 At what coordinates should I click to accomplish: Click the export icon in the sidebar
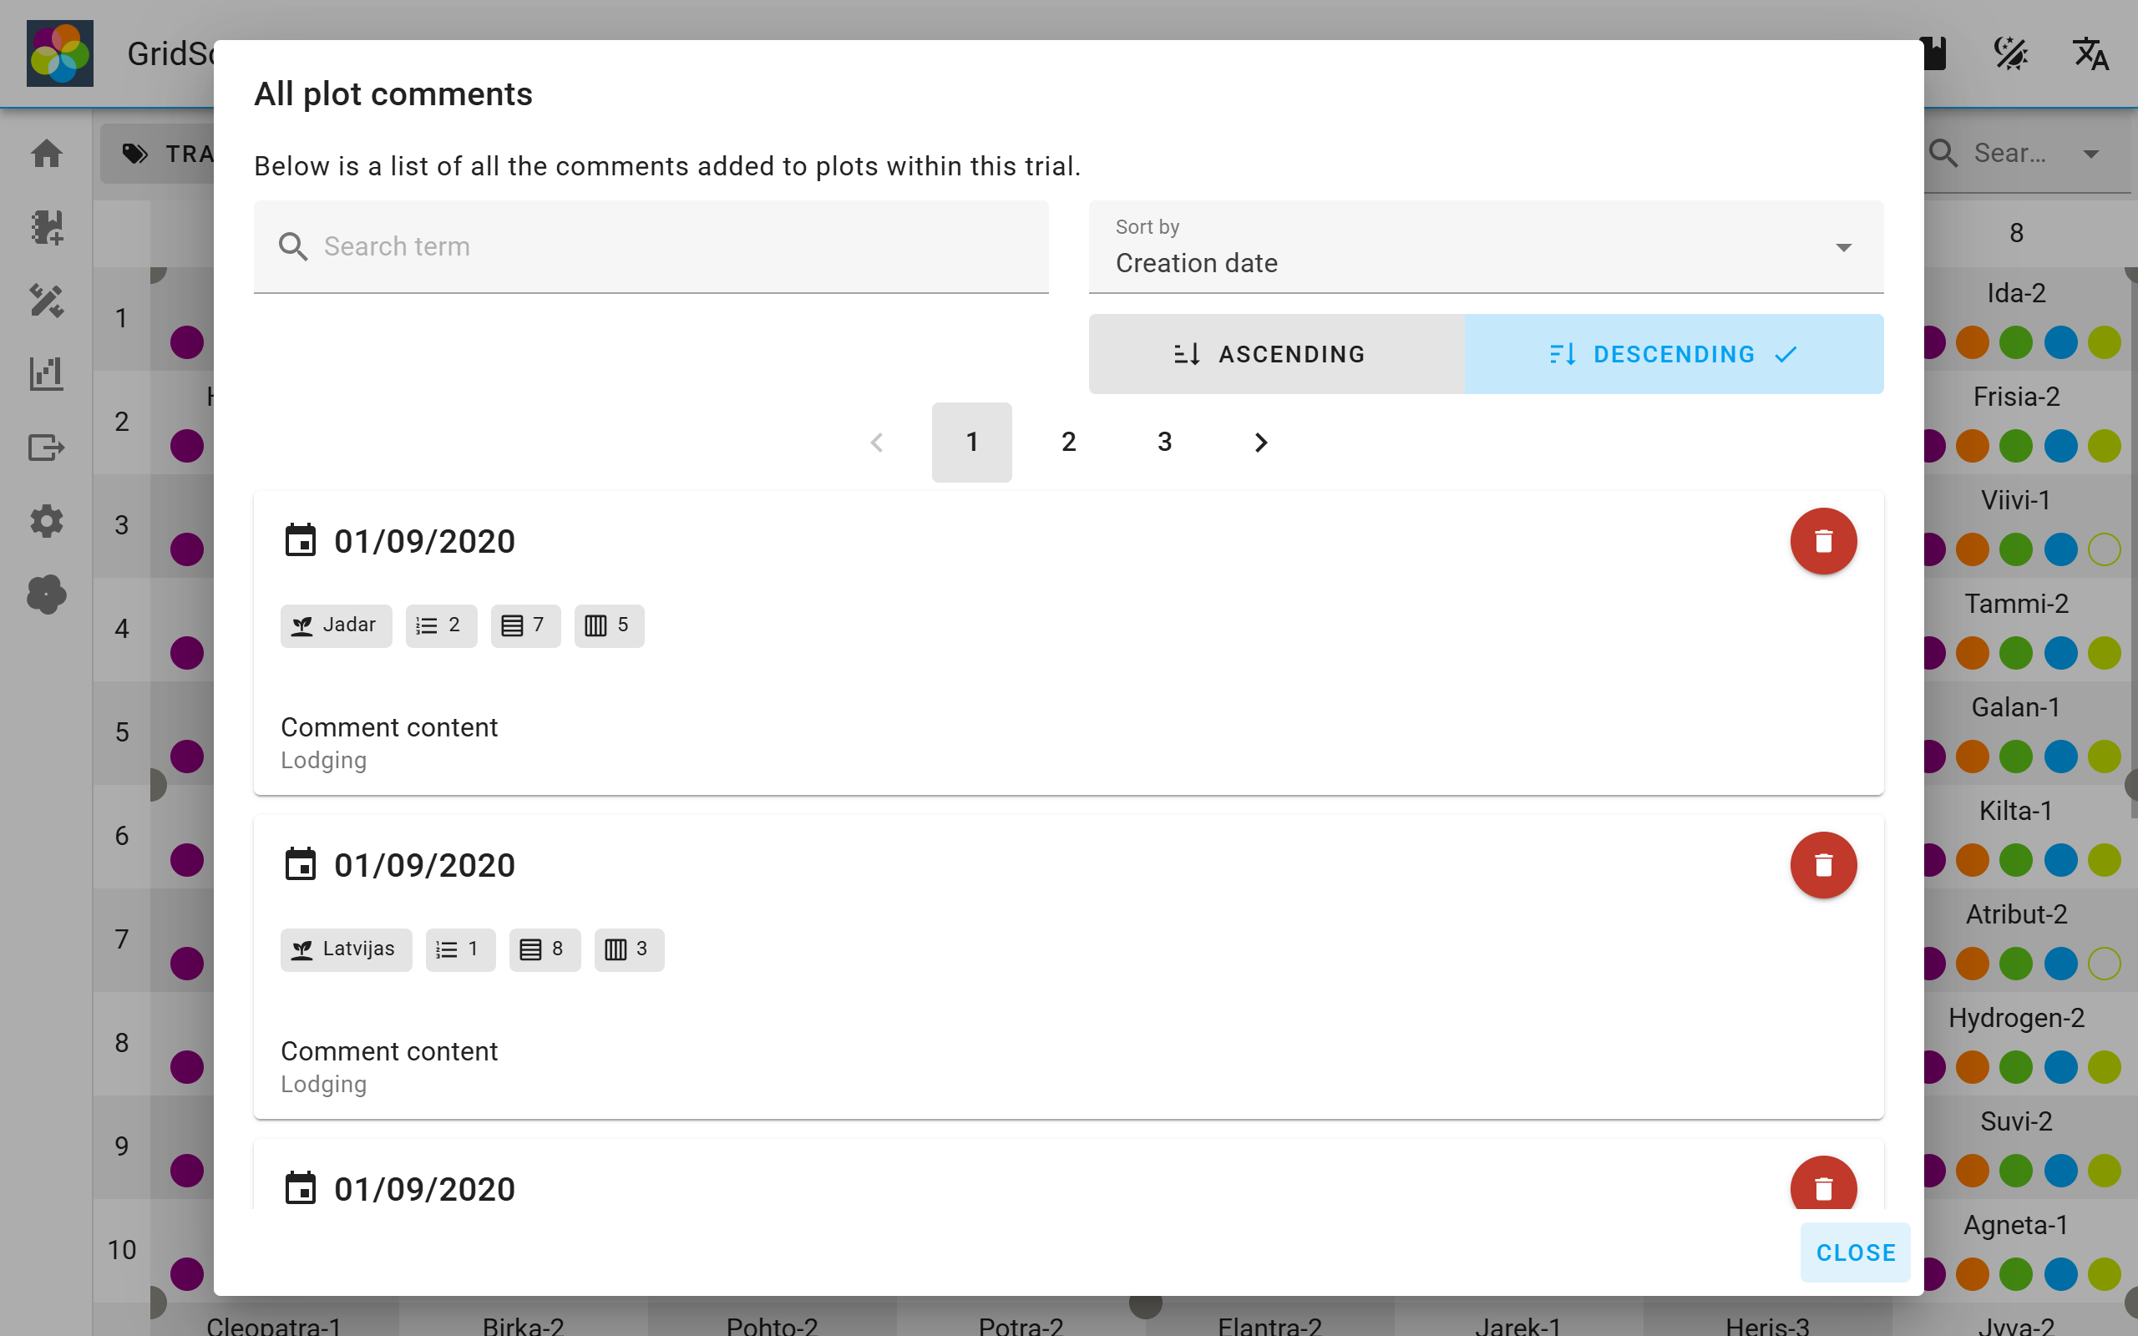pos(46,447)
